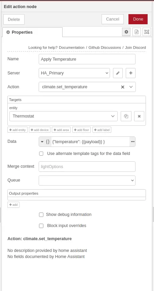Viewport: 154px width, 291px height.
Task: Click the Delete button
Action: pyautogui.click(x=14, y=19)
